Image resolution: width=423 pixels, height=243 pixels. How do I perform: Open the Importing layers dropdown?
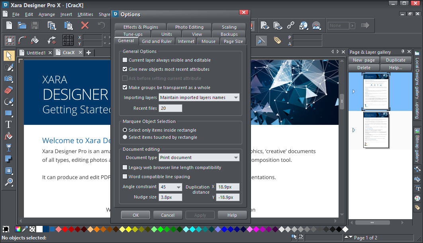[199, 97]
